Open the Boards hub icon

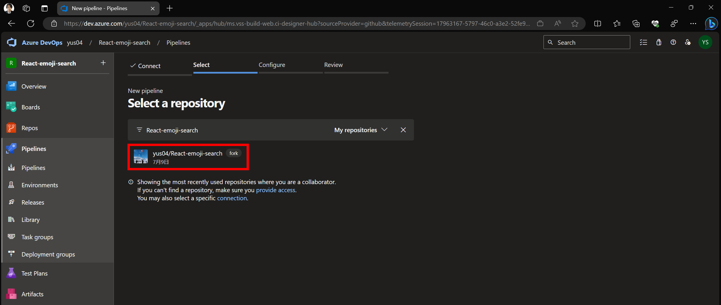click(x=11, y=107)
